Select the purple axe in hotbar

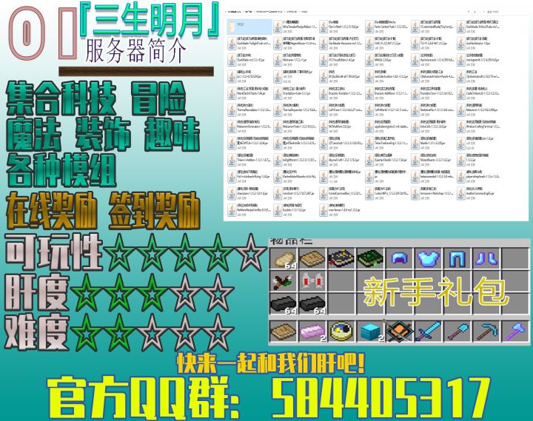[x=515, y=331]
